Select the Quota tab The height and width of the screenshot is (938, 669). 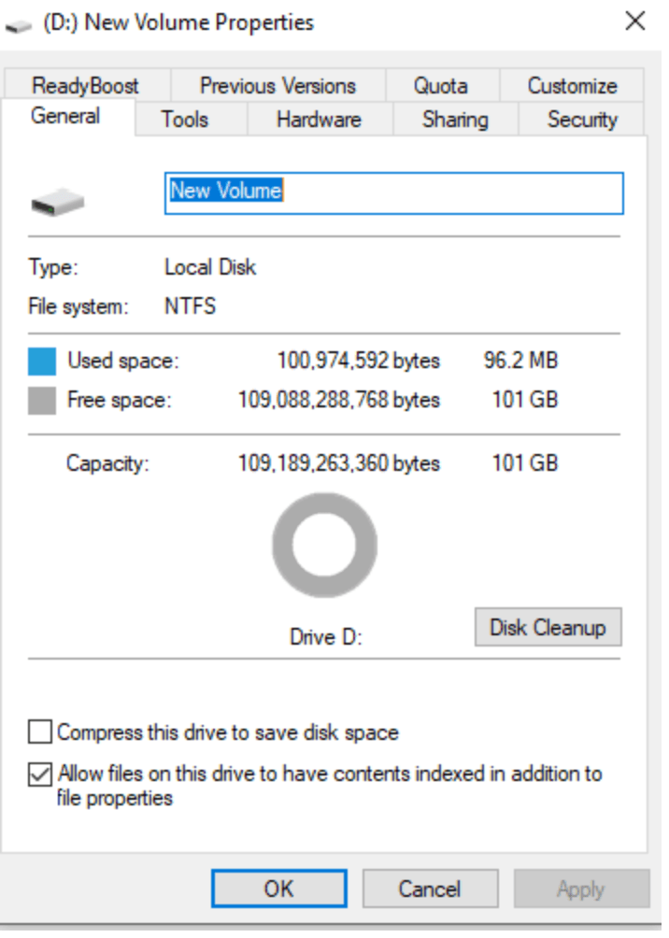click(x=442, y=86)
